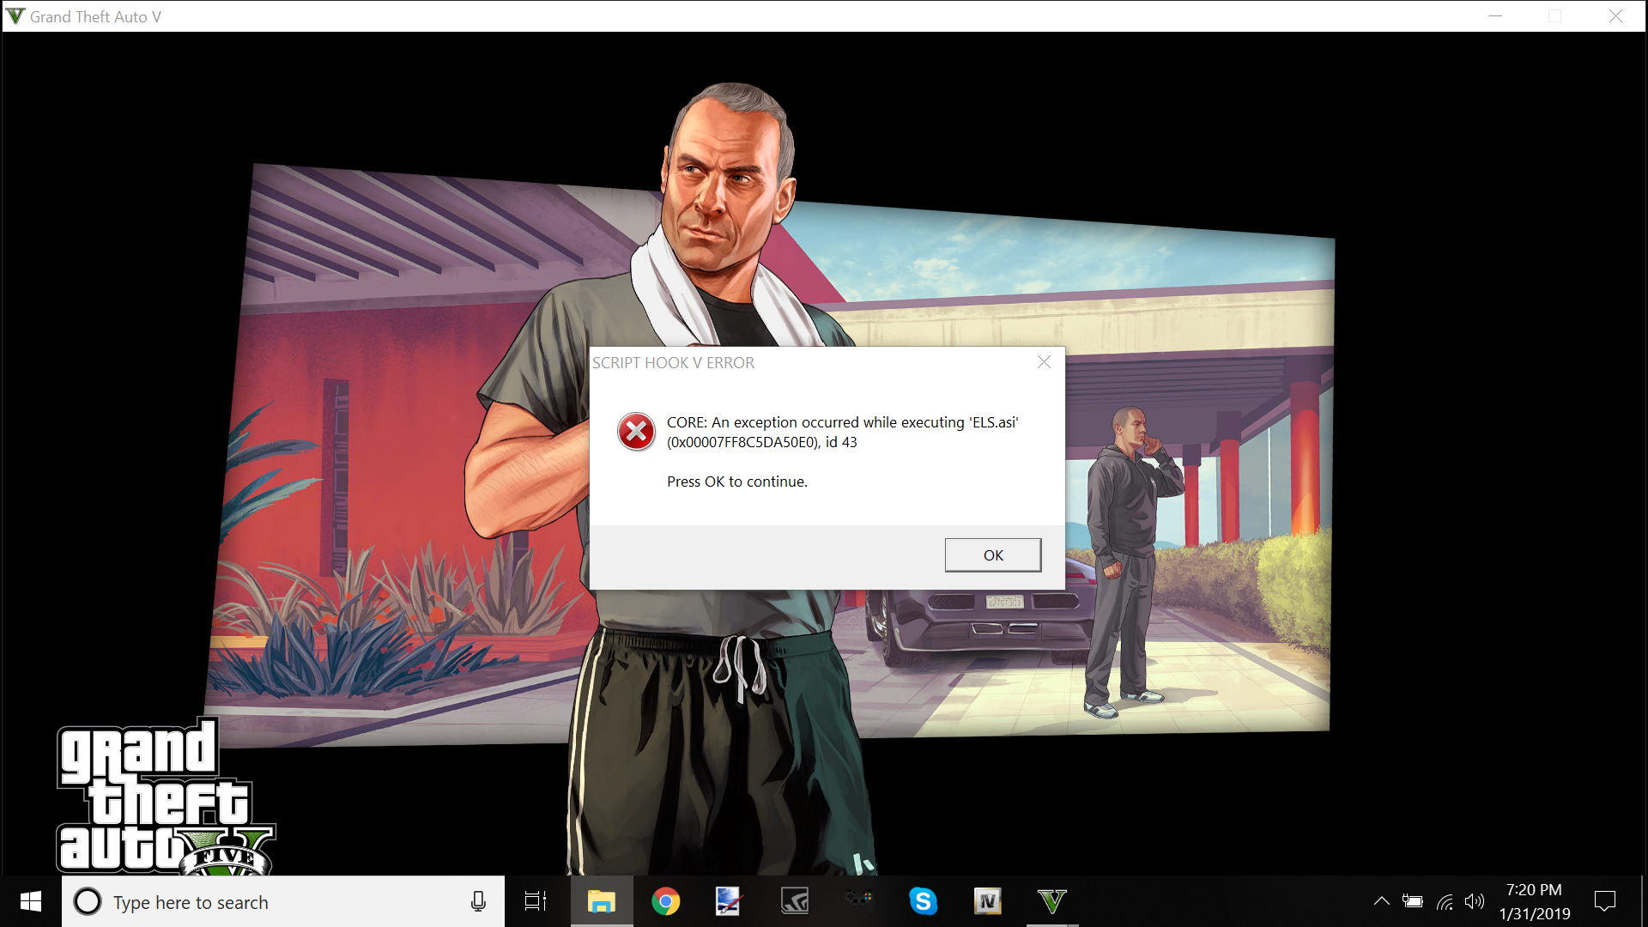Click OK in the Script Hook V error
This screenshot has height=927, width=1648.
point(992,555)
